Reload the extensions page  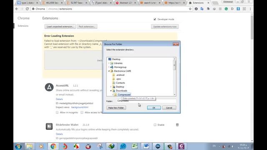27,9
